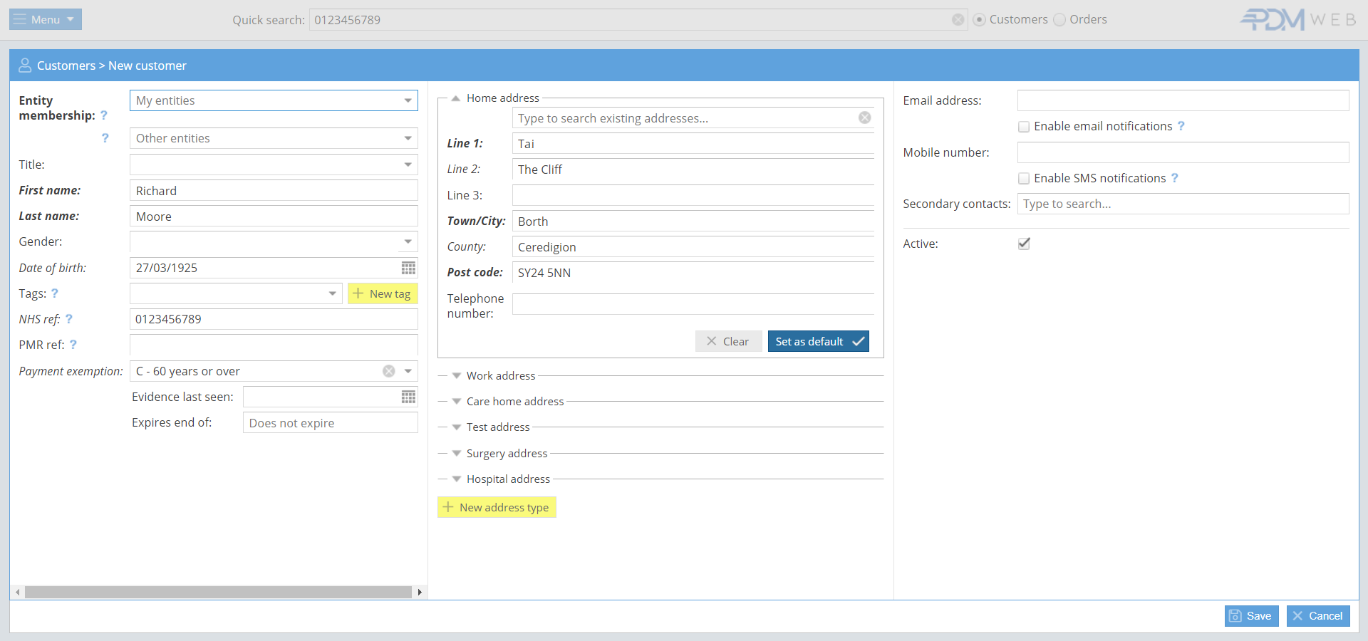Expand the Care home address section

[514, 401]
